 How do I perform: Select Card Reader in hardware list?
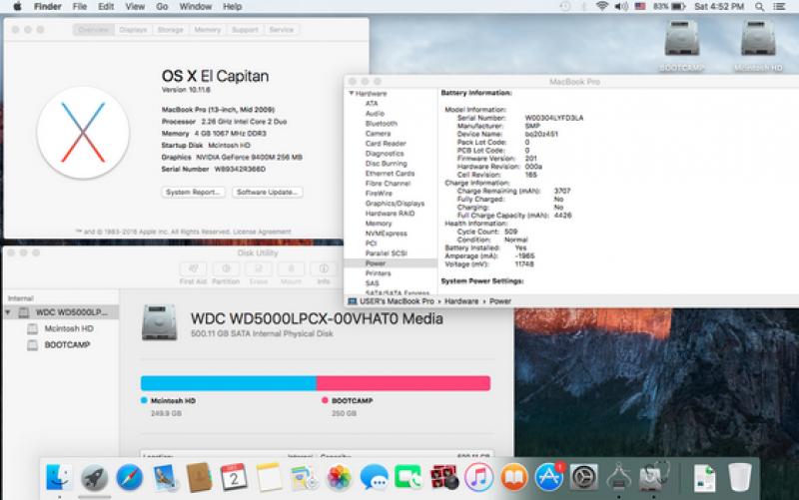click(x=386, y=144)
